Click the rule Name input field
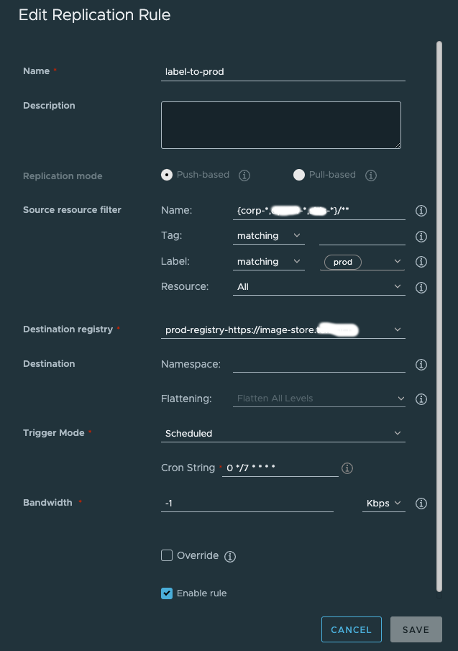The width and height of the screenshot is (458, 651). (283, 72)
